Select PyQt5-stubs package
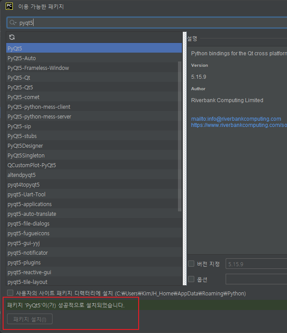The image size is (287, 333). click(94, 136)
